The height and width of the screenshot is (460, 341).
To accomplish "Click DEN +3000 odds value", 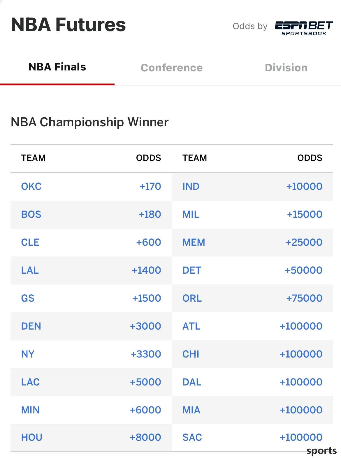I will pos(145,326).
